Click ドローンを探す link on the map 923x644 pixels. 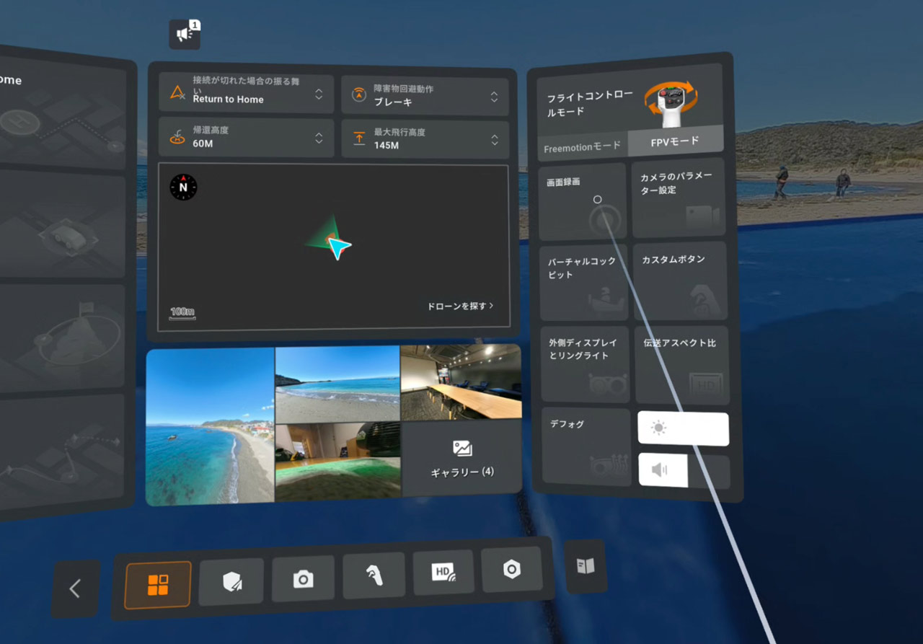click(460, 306)
